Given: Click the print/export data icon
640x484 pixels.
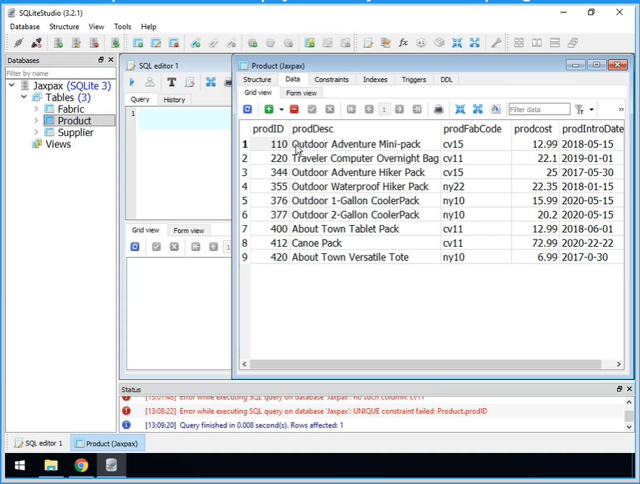Looking at the screenshot, I should tap(439, 109).
